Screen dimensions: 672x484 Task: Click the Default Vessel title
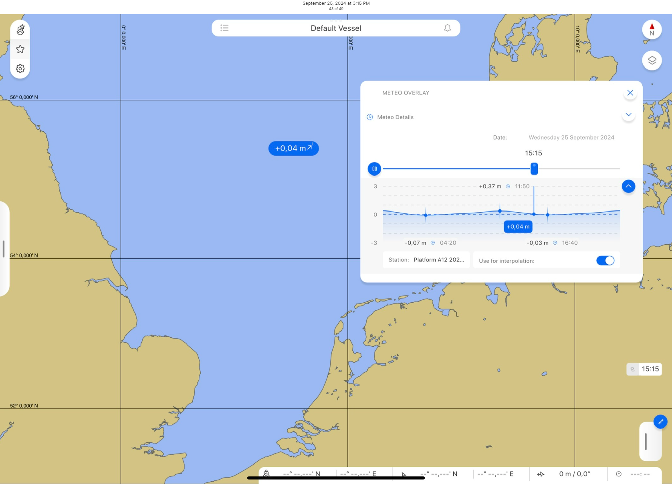[336, 28]
